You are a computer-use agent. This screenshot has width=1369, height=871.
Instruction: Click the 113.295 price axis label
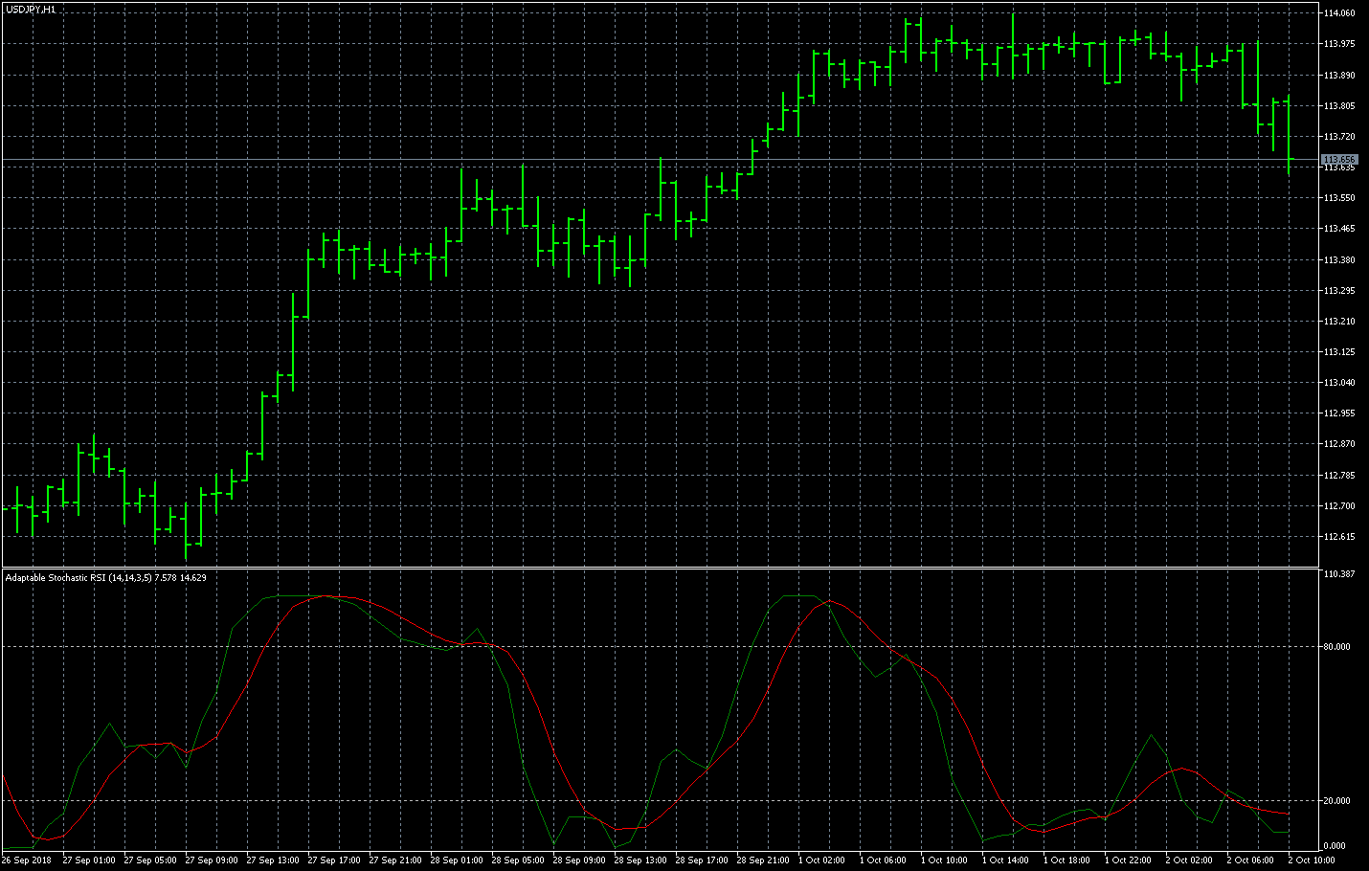(x=1339, y=291)
